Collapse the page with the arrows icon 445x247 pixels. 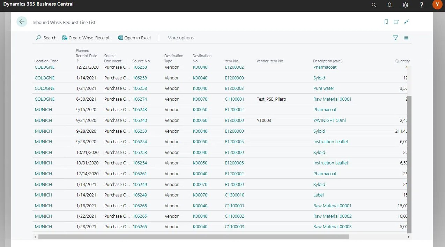(x=406, y=22)
